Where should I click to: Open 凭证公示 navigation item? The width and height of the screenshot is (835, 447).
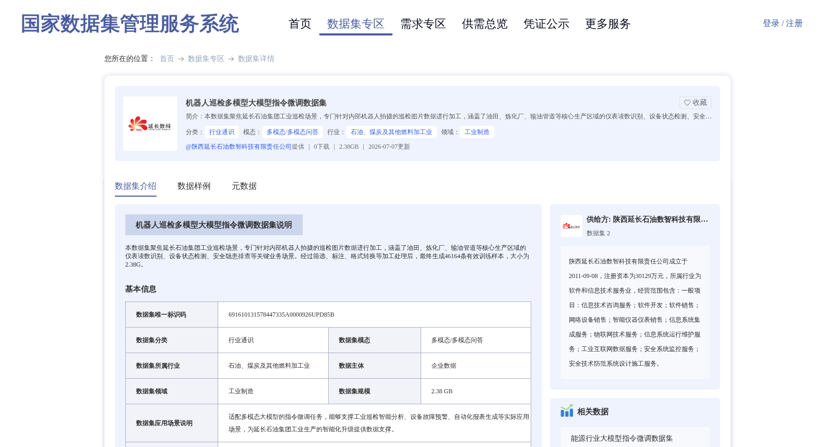click(x=546, y=24)
